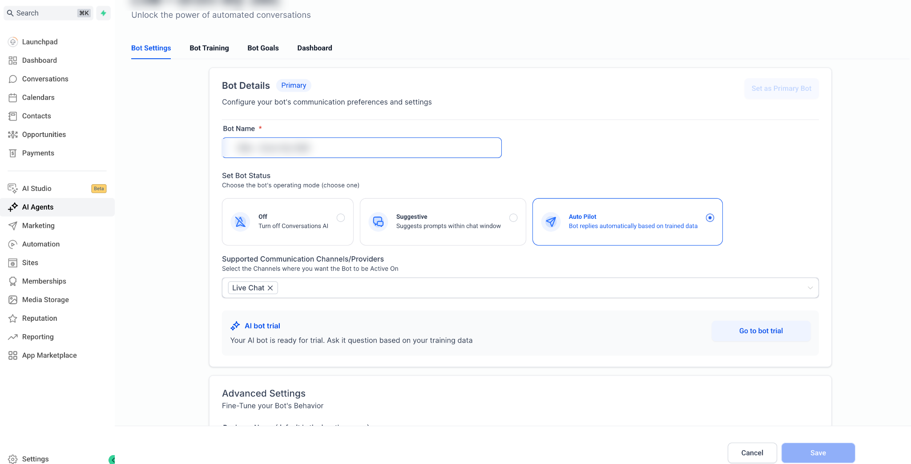
Task: Click 'Supported Communication Channels/Providers' heading
Action: pos(302,259)
